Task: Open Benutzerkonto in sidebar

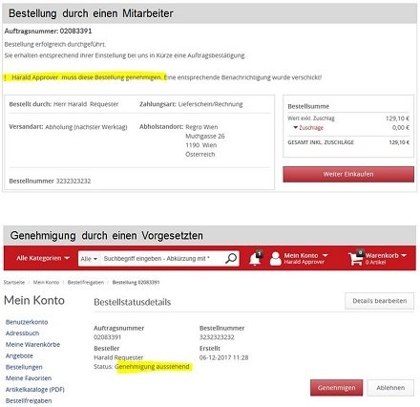Action: pyautogui.click(x=27, y=322)
